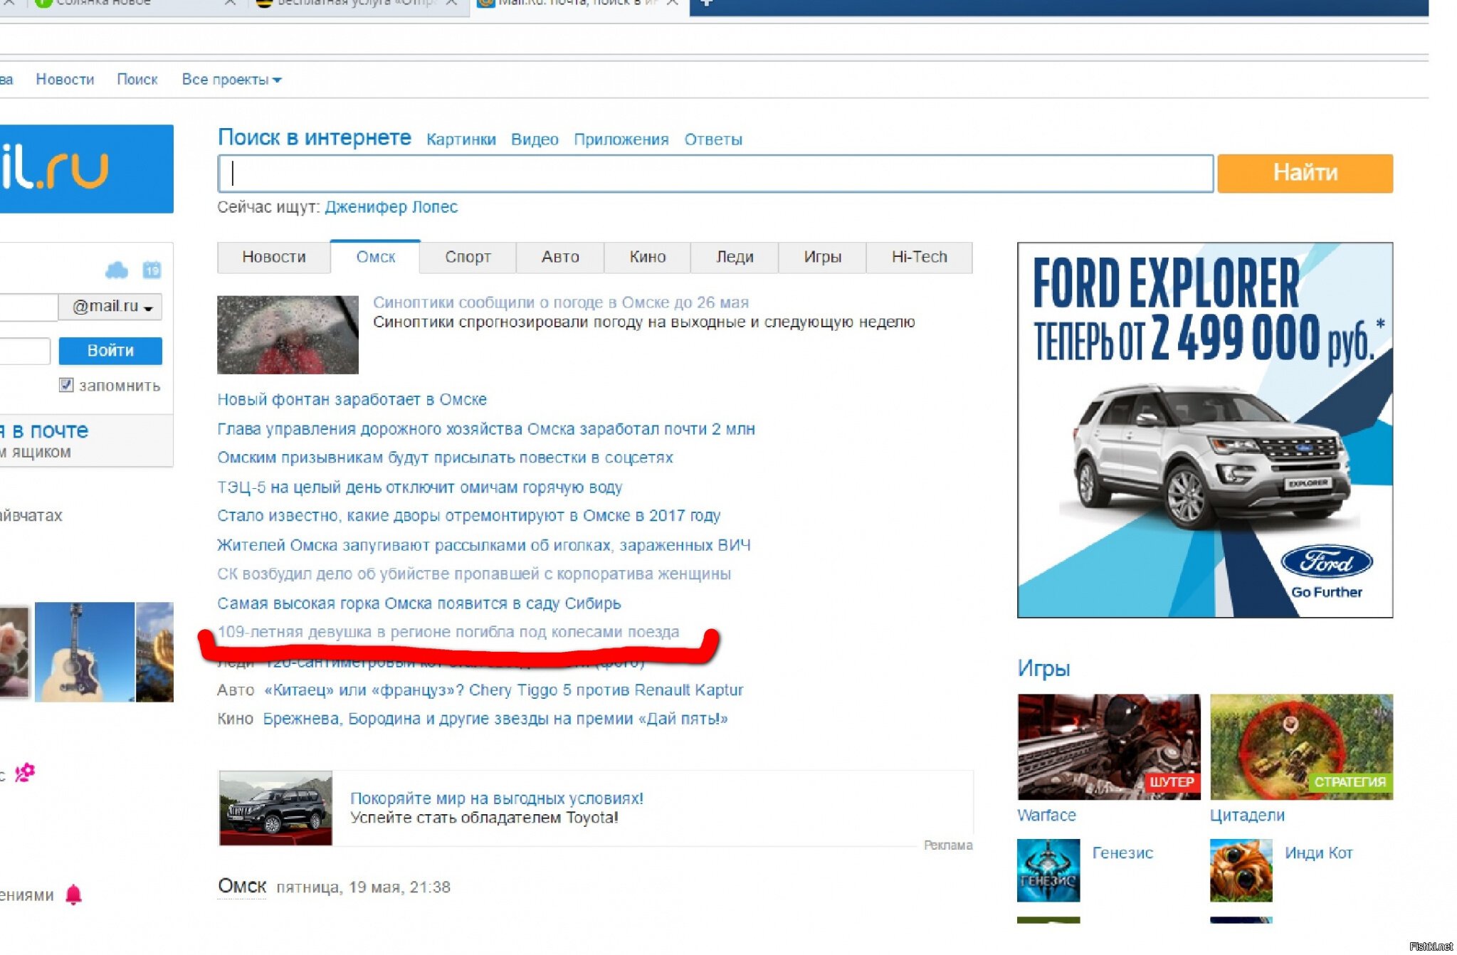Focus the email username input field
Screen dimensions: 1457x955
coord(28,307)
